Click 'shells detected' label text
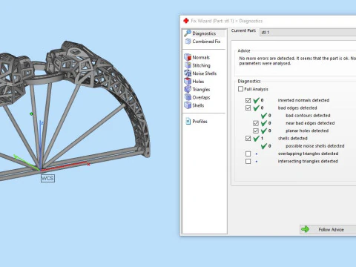356x267 pixels. click(x=292, y=138)
